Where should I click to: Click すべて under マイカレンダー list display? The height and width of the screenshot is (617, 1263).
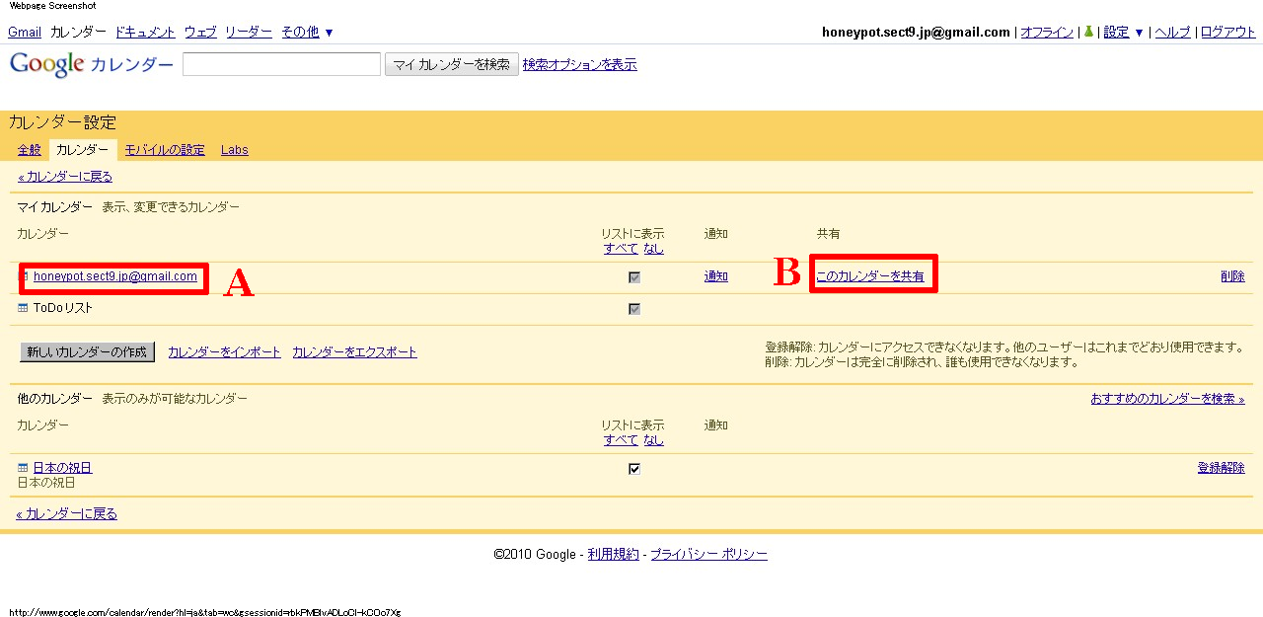621,248
